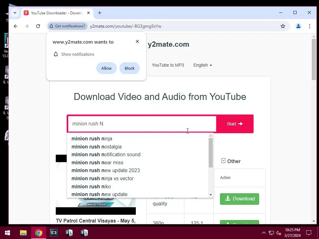Viewport: 319px width, 239px height.
Task: Open the notification center icon
Action: tap(309, 233)
